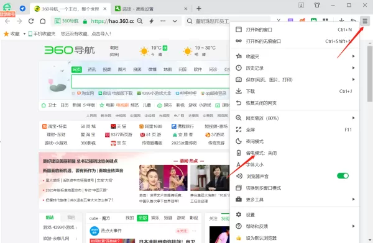Image resolution: width=373 pixels, height=243 pixels.
Task: Click the tab count icon showing 2
Action: [301, 5]
